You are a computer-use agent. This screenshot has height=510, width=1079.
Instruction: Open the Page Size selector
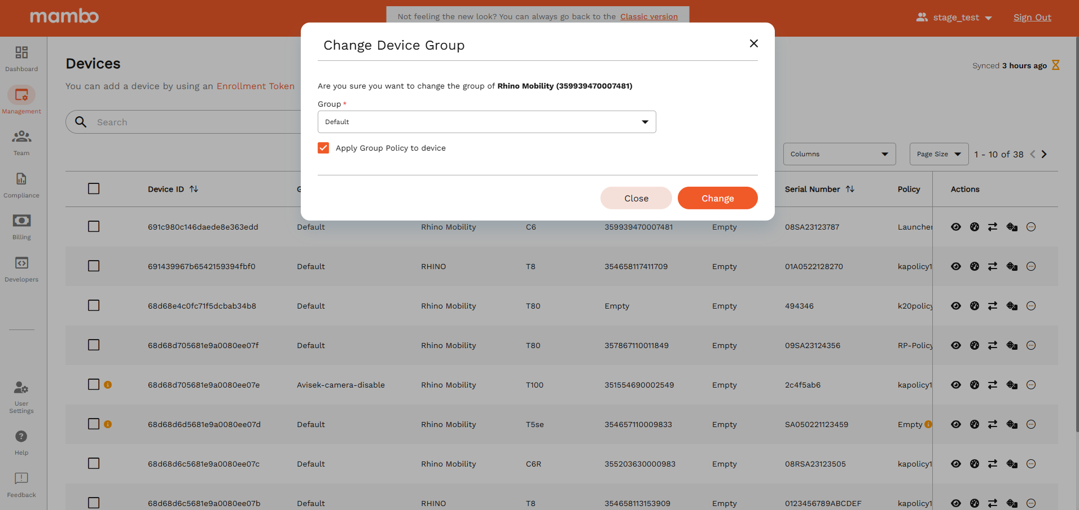coord(938,153)
